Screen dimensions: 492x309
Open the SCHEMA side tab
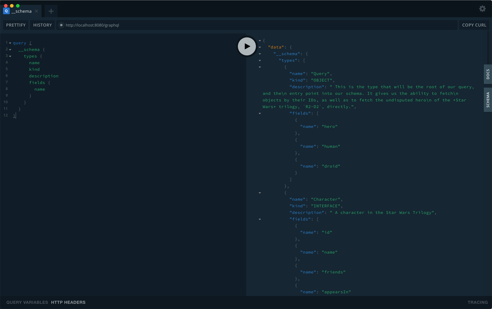488,100
